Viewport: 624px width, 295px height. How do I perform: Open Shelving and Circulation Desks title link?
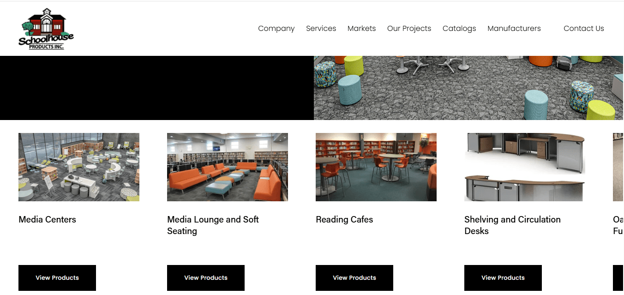pos(512,225)
